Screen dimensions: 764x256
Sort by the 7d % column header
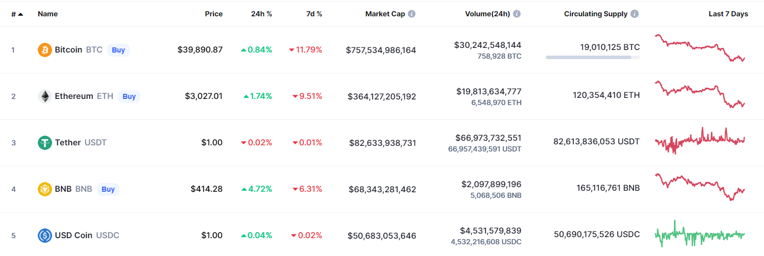[314, 14]
